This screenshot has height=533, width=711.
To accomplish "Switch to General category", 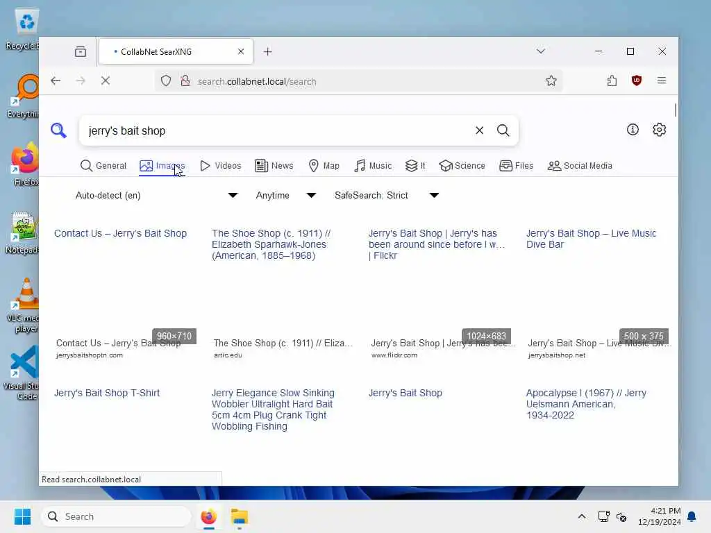I will point(103,166).
